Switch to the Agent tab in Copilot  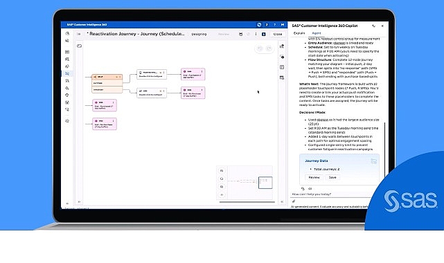click(317, 33)
